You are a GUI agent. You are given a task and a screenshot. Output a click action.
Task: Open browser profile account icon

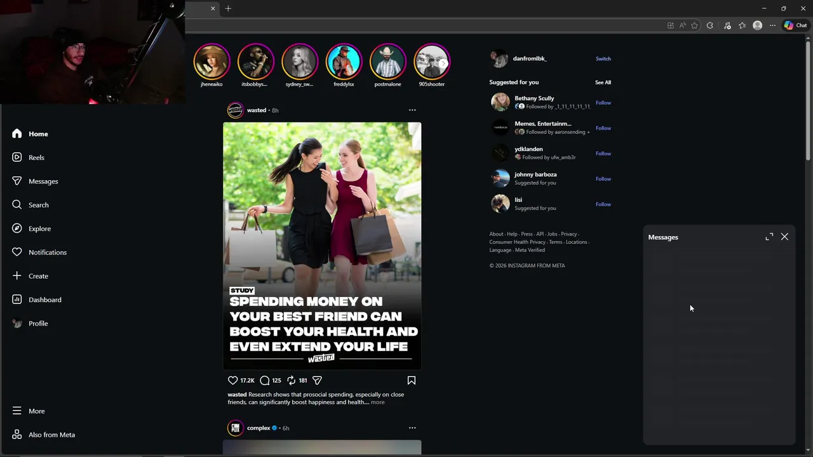[x=757, y=25]
